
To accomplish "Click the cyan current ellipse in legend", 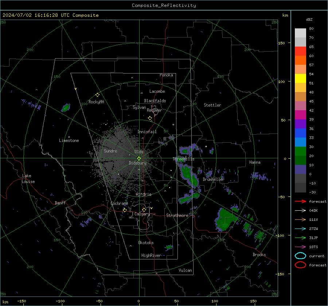I will (300, 256).
